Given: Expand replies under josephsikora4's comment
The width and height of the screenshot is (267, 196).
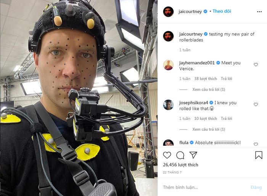Looking at the screenshot, I should click(x=209, y=129).
